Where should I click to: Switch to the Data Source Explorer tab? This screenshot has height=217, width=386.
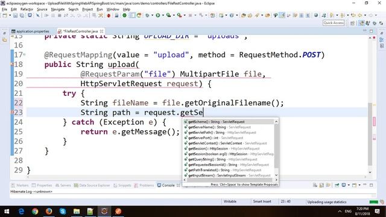[x=92, y=185]
